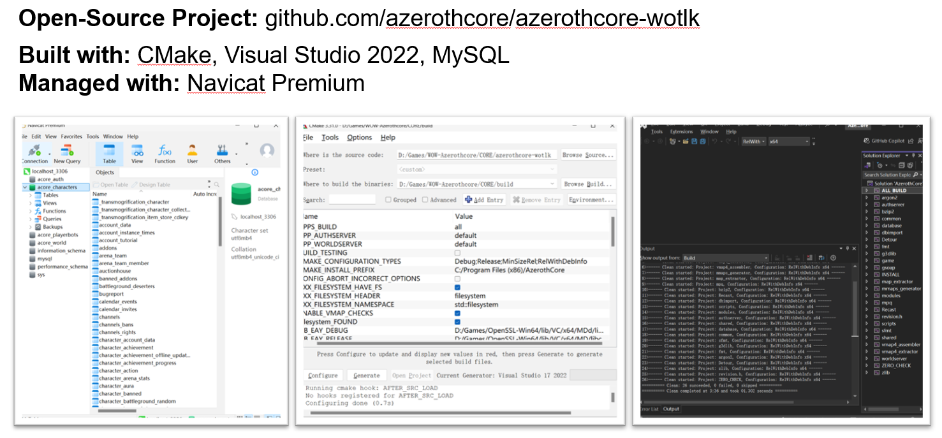
Task: Open the Tools menu in CMake
Action: click(x=330, y=137)
